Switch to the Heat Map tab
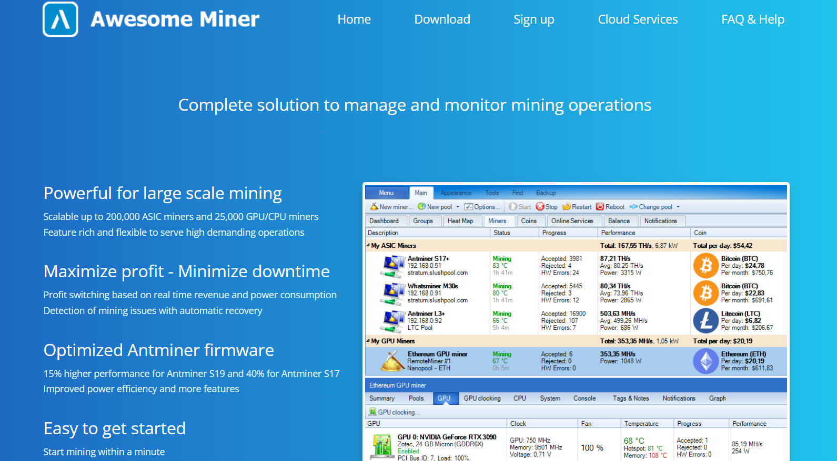The width and height of the screenshot is (837, 461). pyautogui.click(x=460, y=221)
